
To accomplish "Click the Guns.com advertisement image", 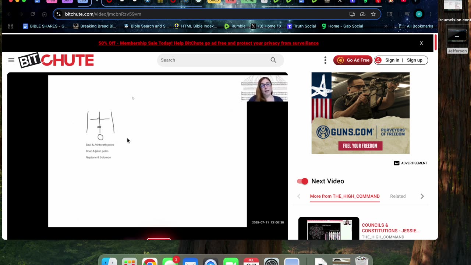I will click(360, 113).
